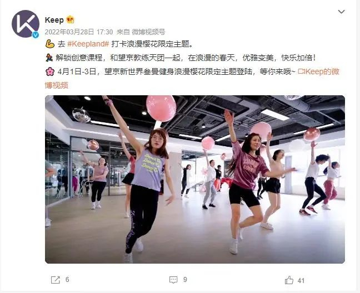The image size is (360, 293).
Task: Click the cherry blossom emoji
Action: tap(50, 71)
